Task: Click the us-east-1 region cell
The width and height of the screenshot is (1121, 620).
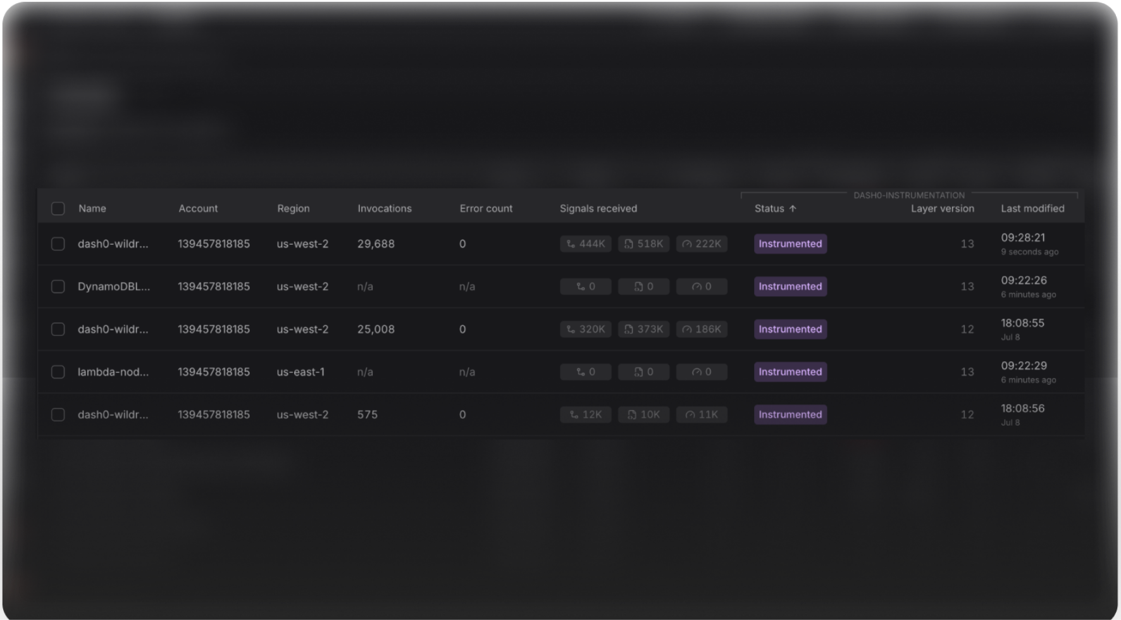Action: [300, 372]
